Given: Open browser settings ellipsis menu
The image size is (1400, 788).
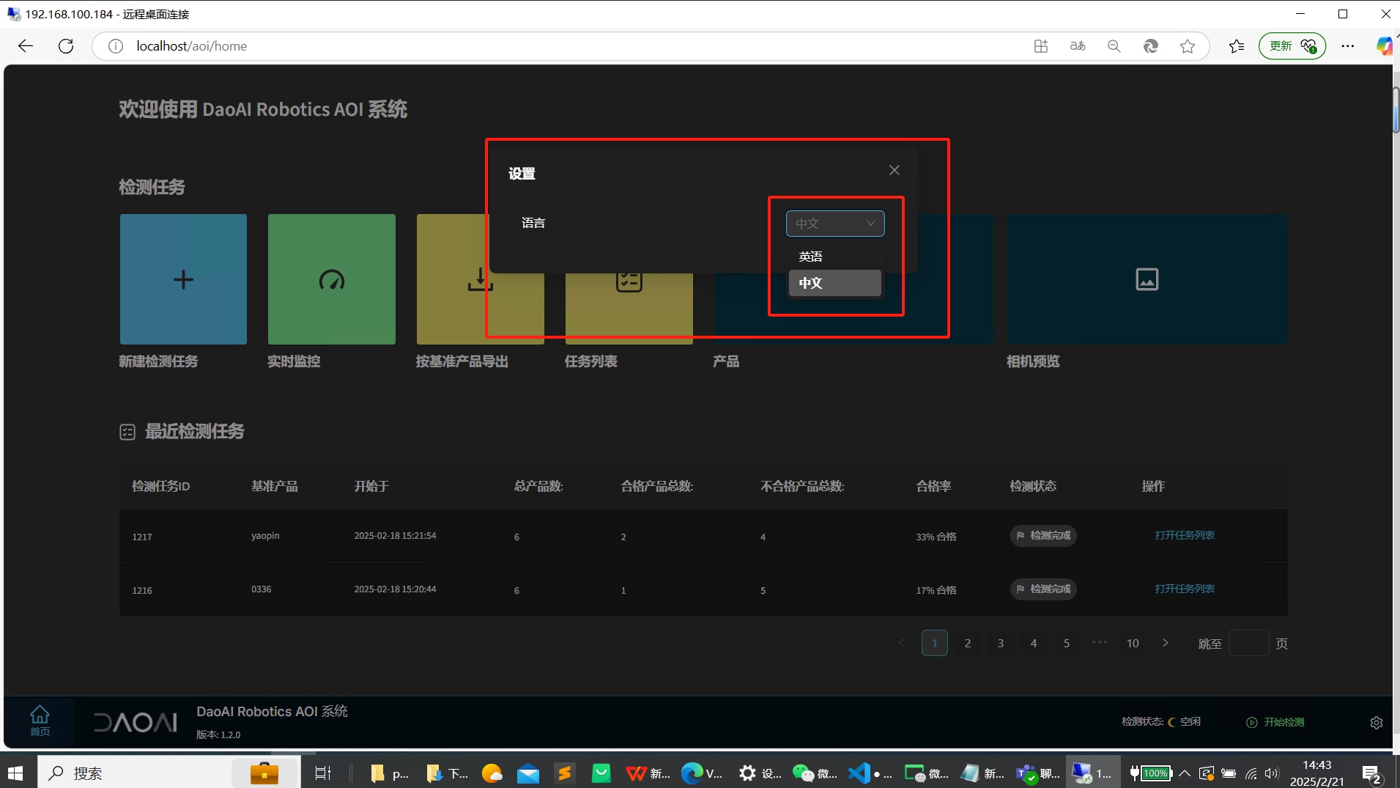Looking at the screenshot, I should coord(1348,46).
